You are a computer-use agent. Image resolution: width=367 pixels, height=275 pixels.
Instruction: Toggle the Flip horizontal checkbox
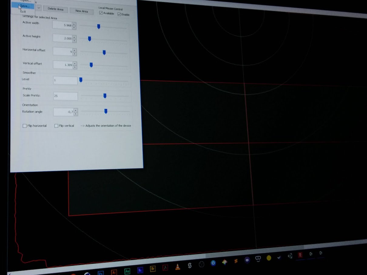25,126
